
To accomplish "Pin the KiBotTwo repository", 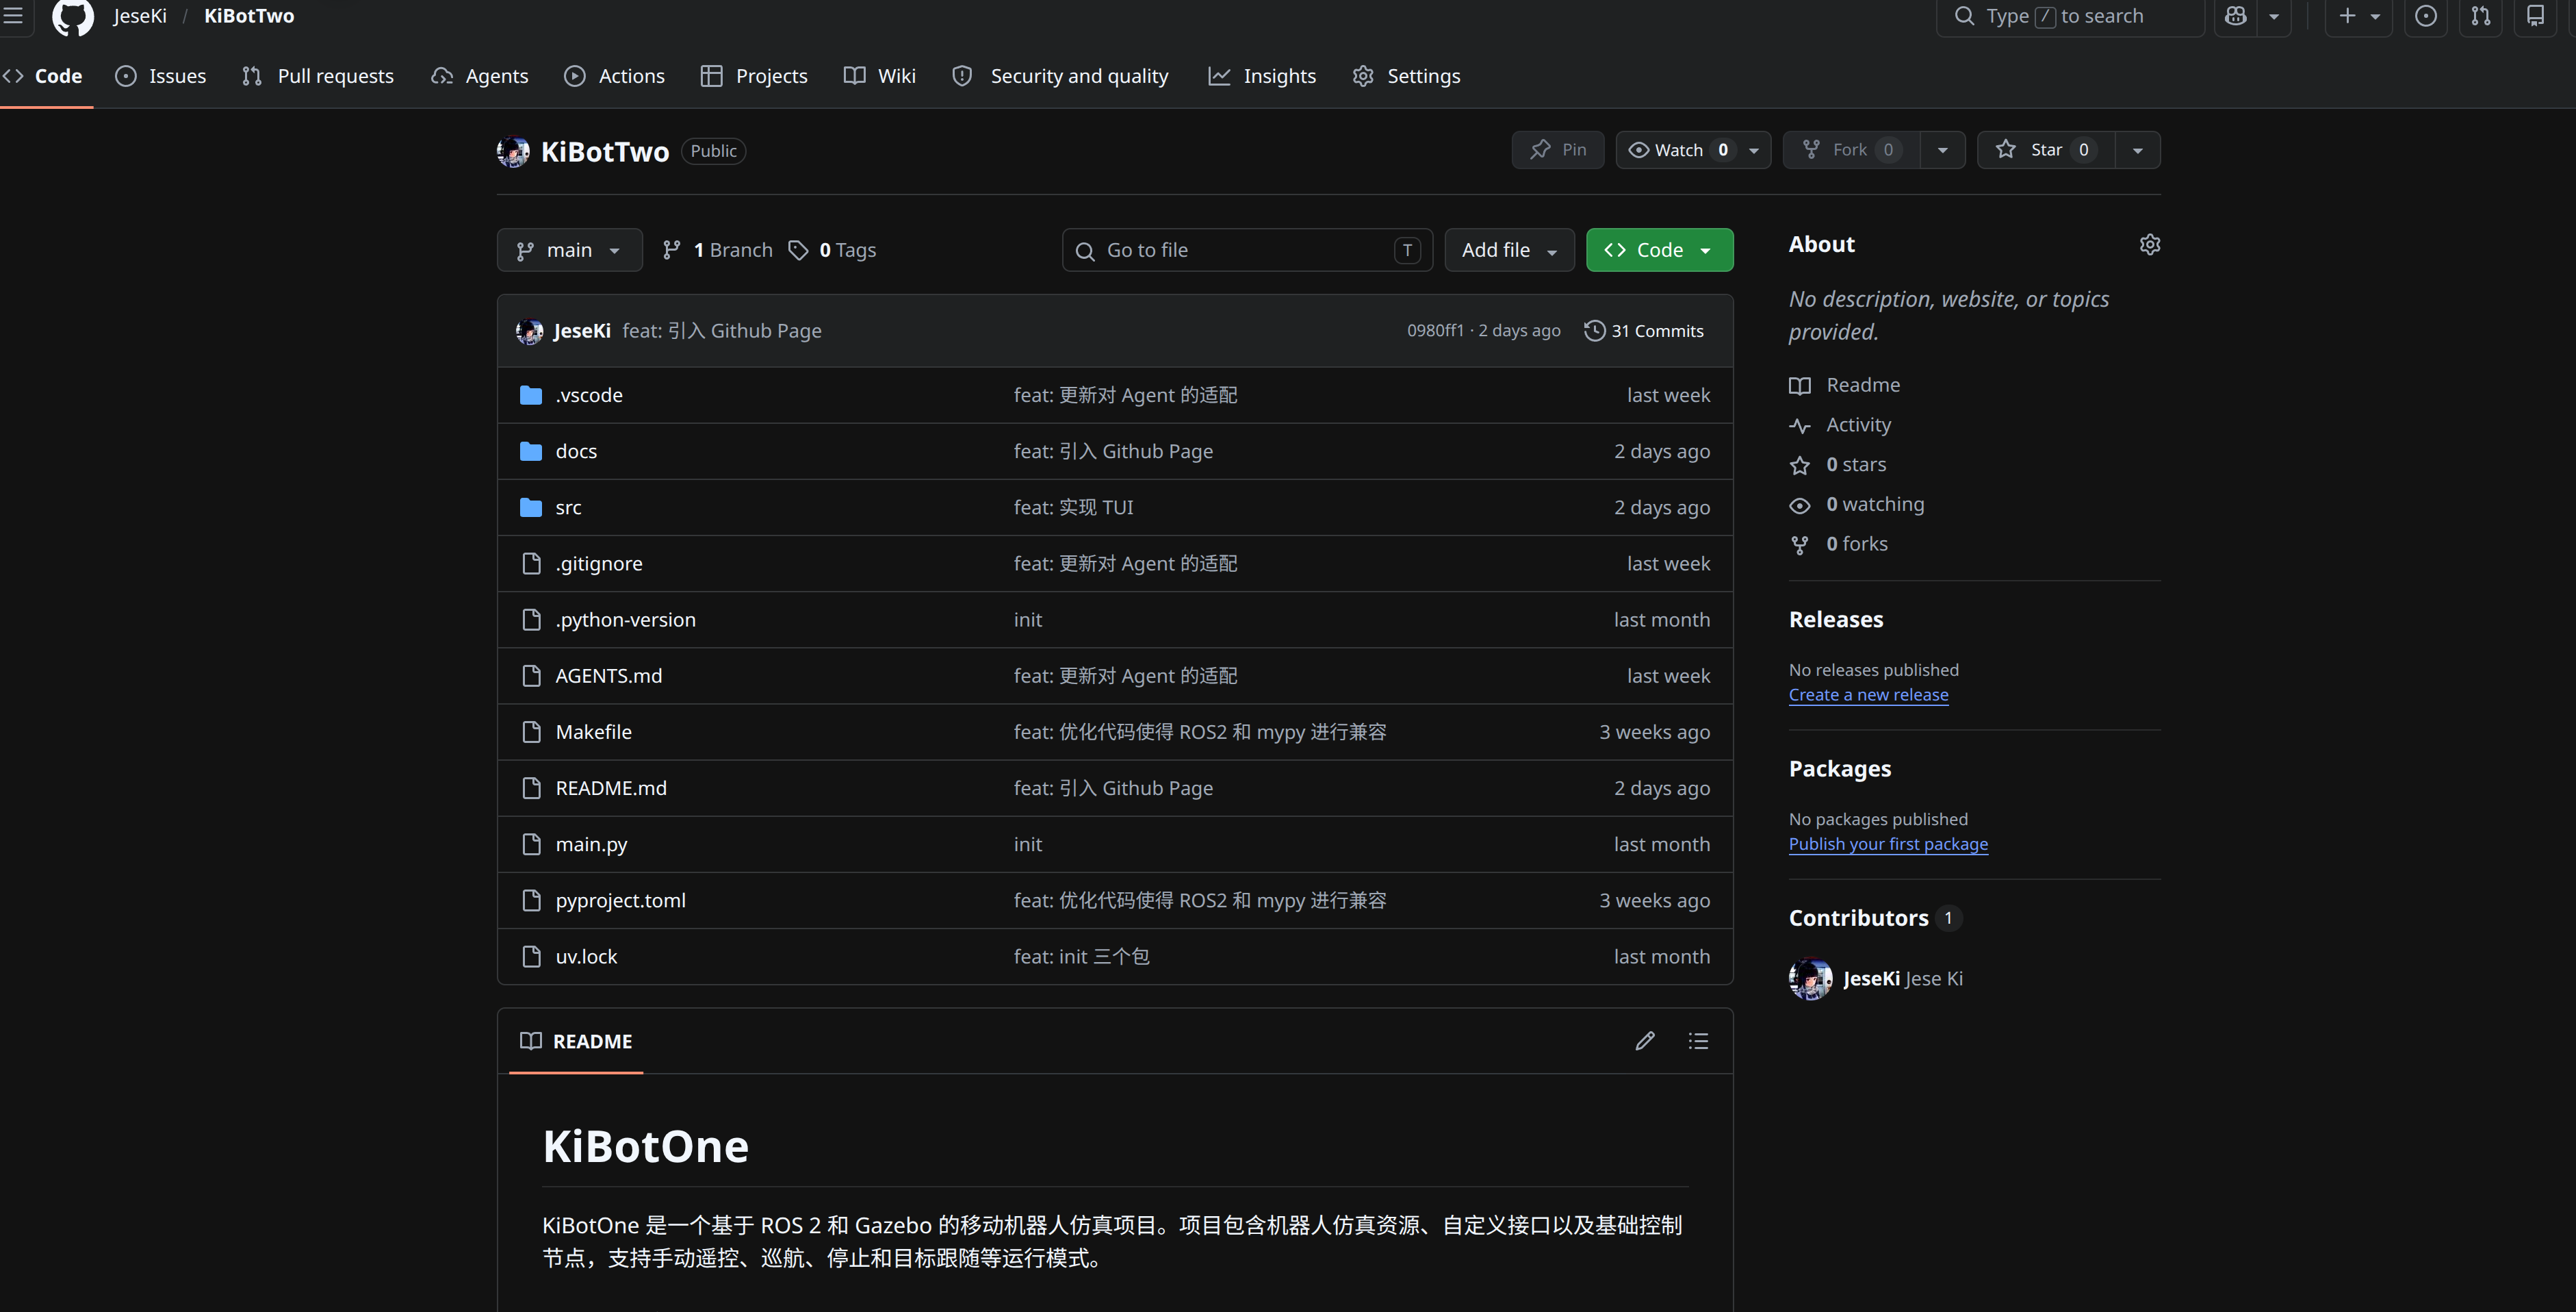I will tap(1558, 150).
